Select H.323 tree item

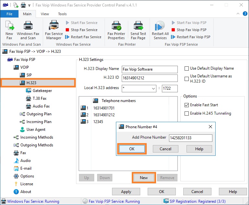[x=38, y=83]
